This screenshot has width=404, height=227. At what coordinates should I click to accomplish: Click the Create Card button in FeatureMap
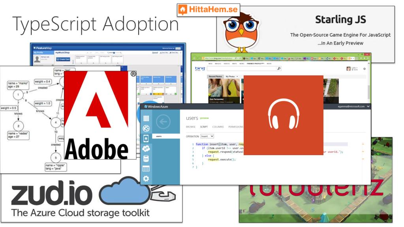pyautogui.click(x=63, y=59)
